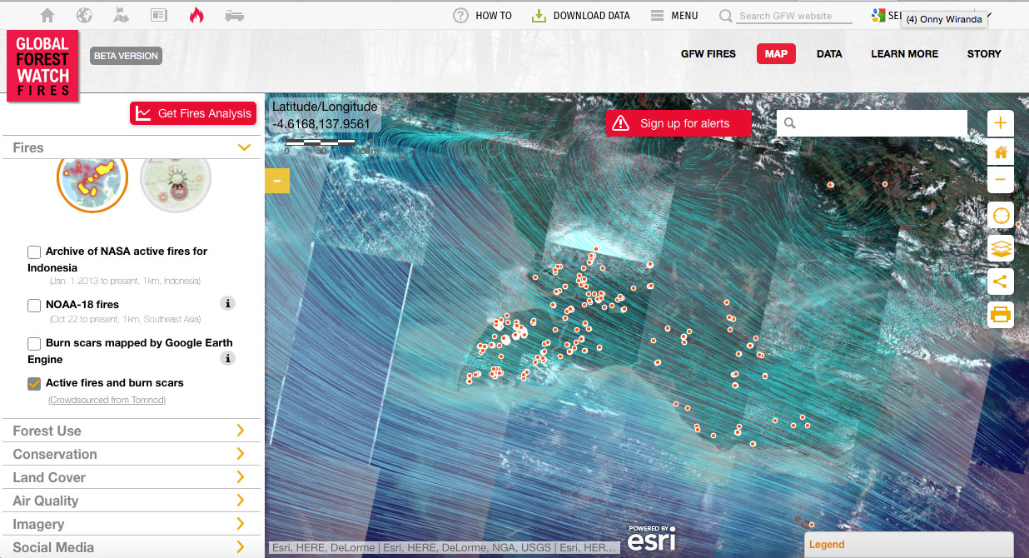Click Get Fires Analysis button
The image size is (1029, 558).
click(x=192, y=113)
